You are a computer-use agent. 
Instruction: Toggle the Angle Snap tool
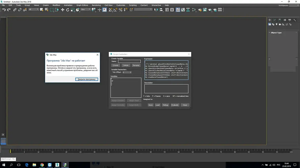click(115, 10)
